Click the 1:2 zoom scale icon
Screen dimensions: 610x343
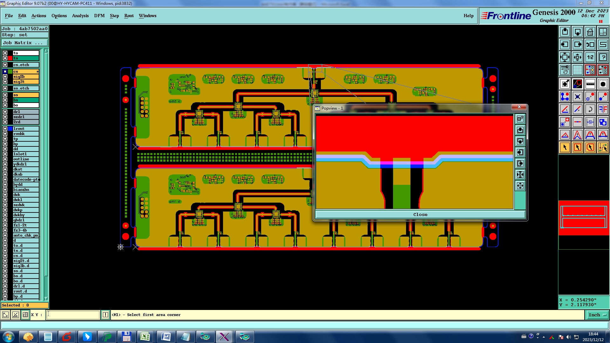590,57
